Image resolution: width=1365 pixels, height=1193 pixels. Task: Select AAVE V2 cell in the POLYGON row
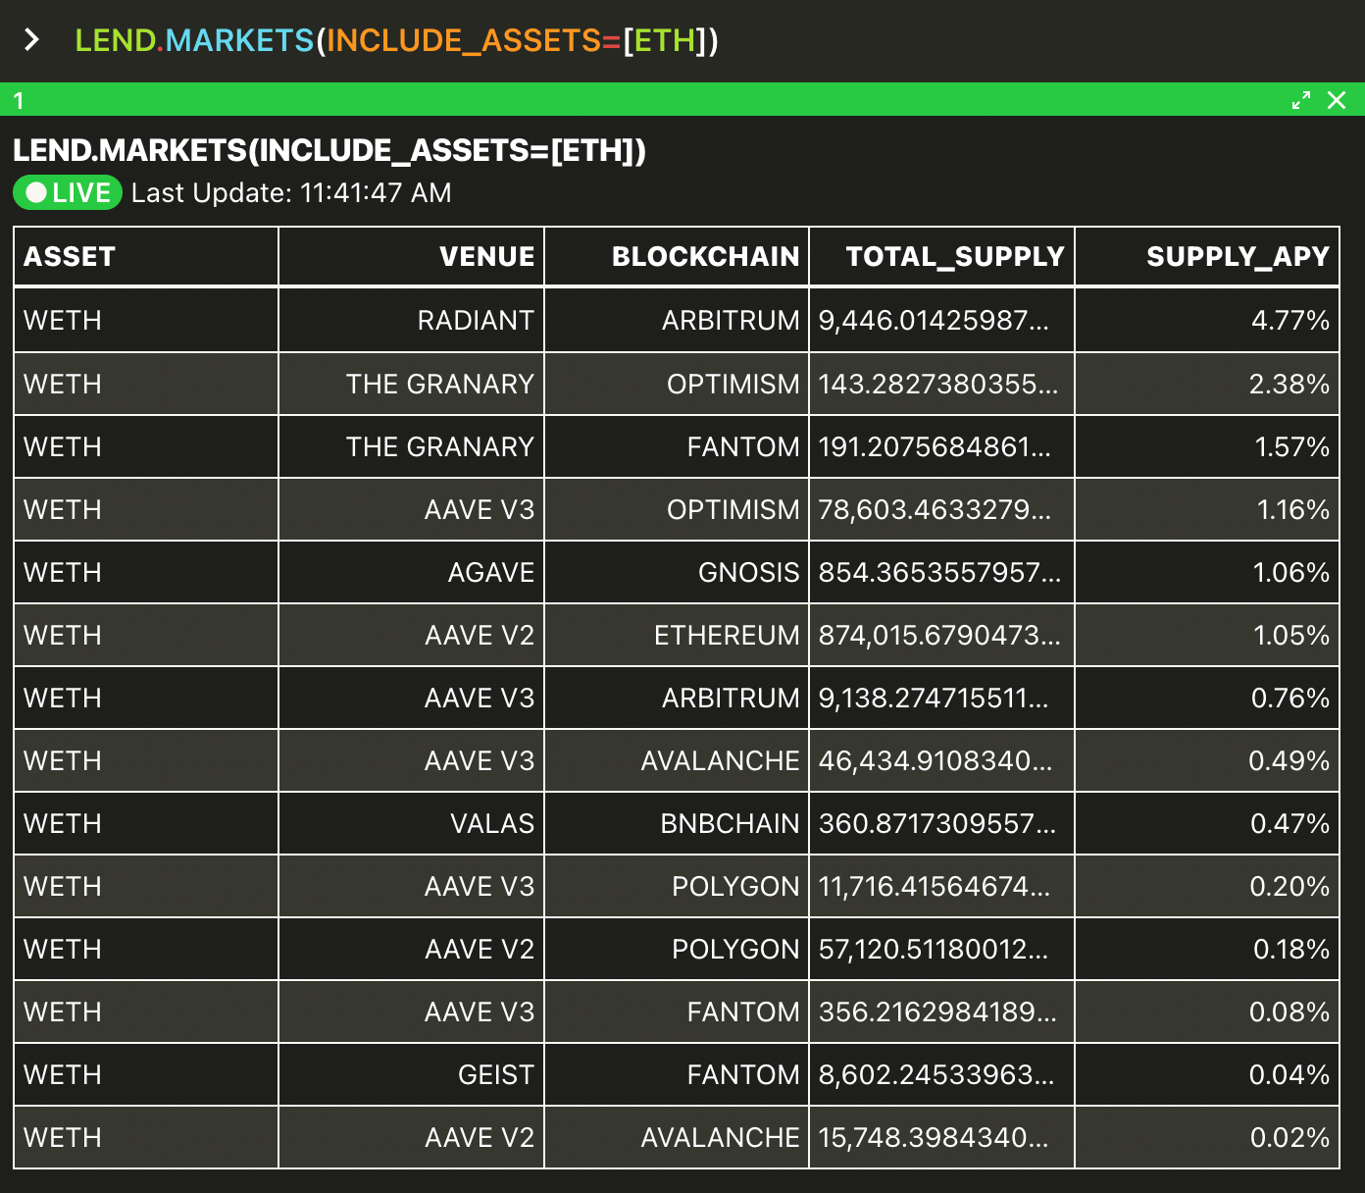(412, 949)
